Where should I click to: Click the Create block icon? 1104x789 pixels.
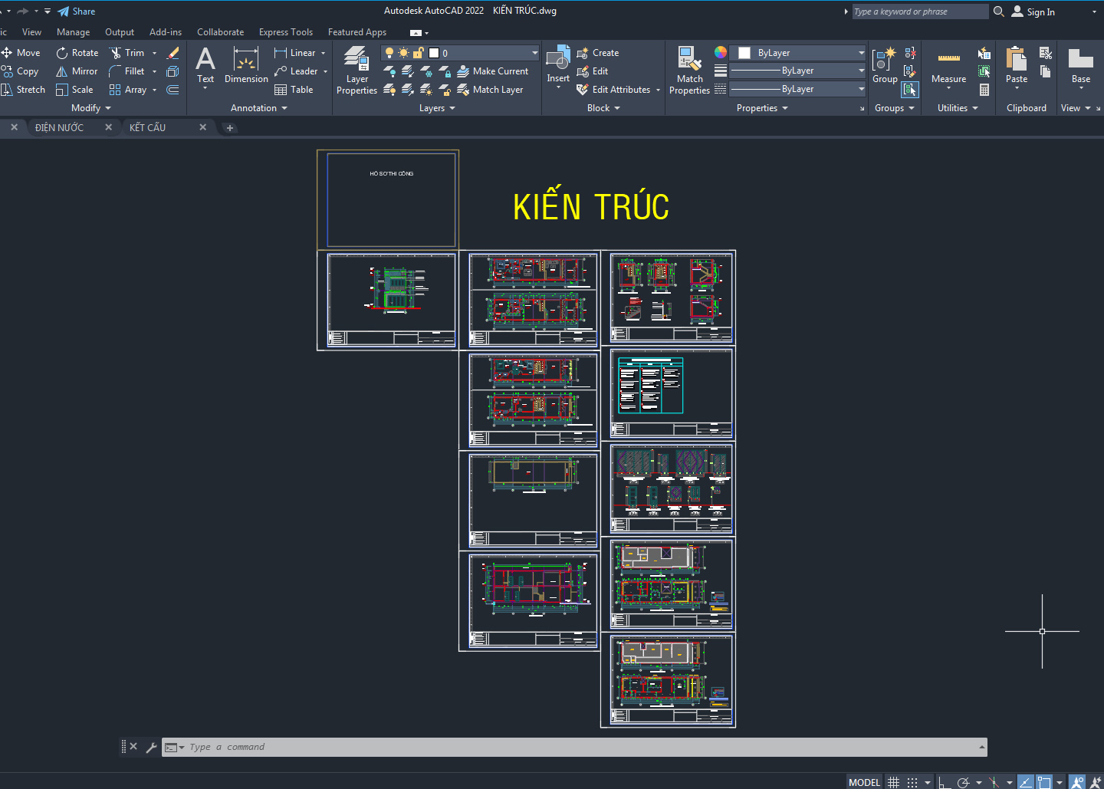click(x=598, y=53)
